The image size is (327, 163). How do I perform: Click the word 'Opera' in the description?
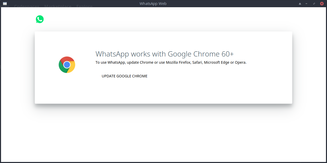pos(240,62)
